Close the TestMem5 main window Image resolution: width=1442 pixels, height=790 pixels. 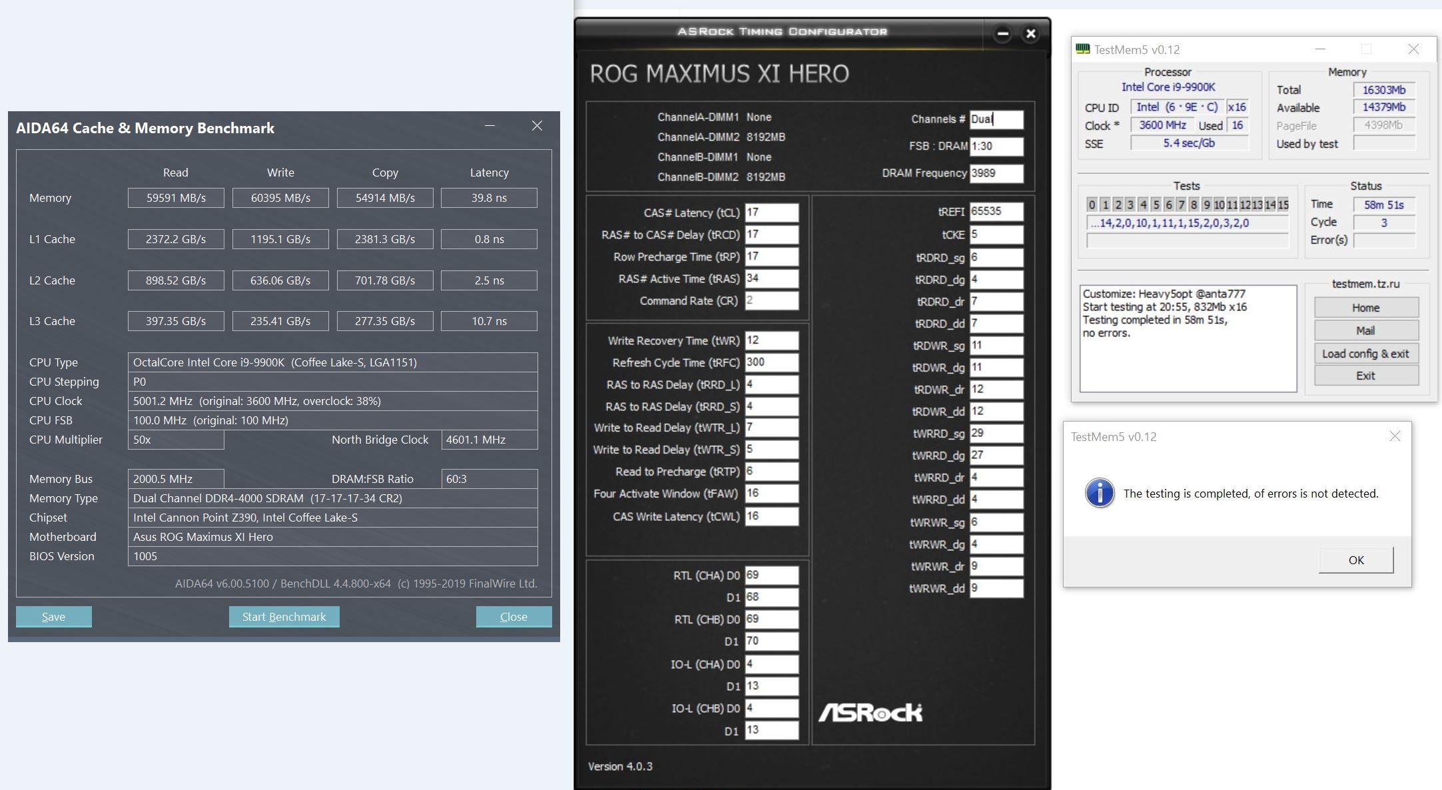[1413, 49]
